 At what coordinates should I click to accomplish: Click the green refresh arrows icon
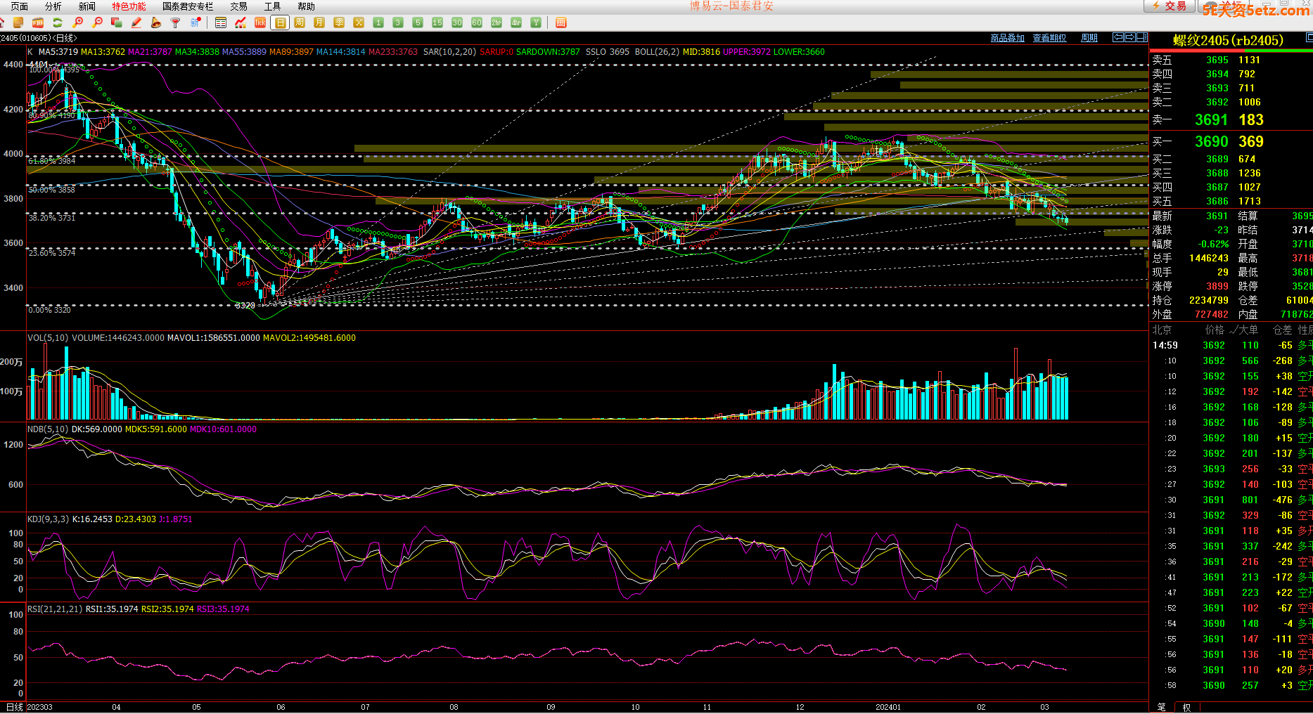(x=58, y=22)
